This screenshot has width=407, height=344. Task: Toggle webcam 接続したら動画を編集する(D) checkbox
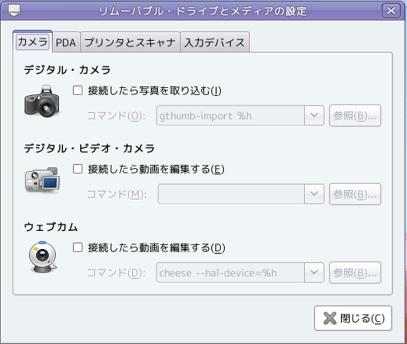(78, 247)
